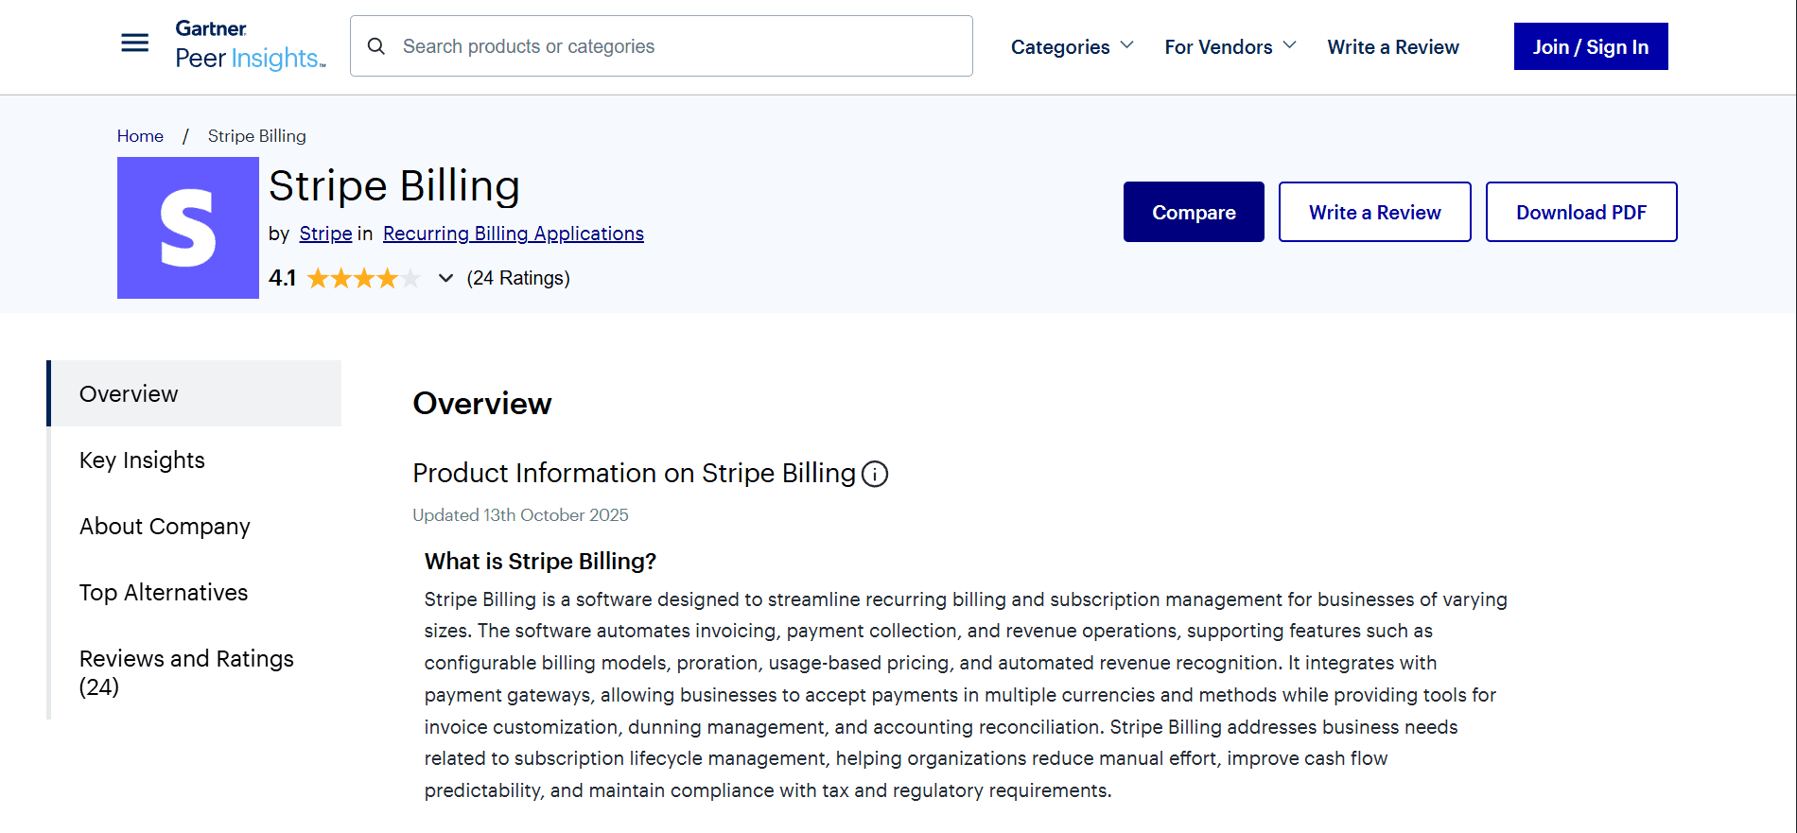Click Write a Review in the header

pos(1393,46)
